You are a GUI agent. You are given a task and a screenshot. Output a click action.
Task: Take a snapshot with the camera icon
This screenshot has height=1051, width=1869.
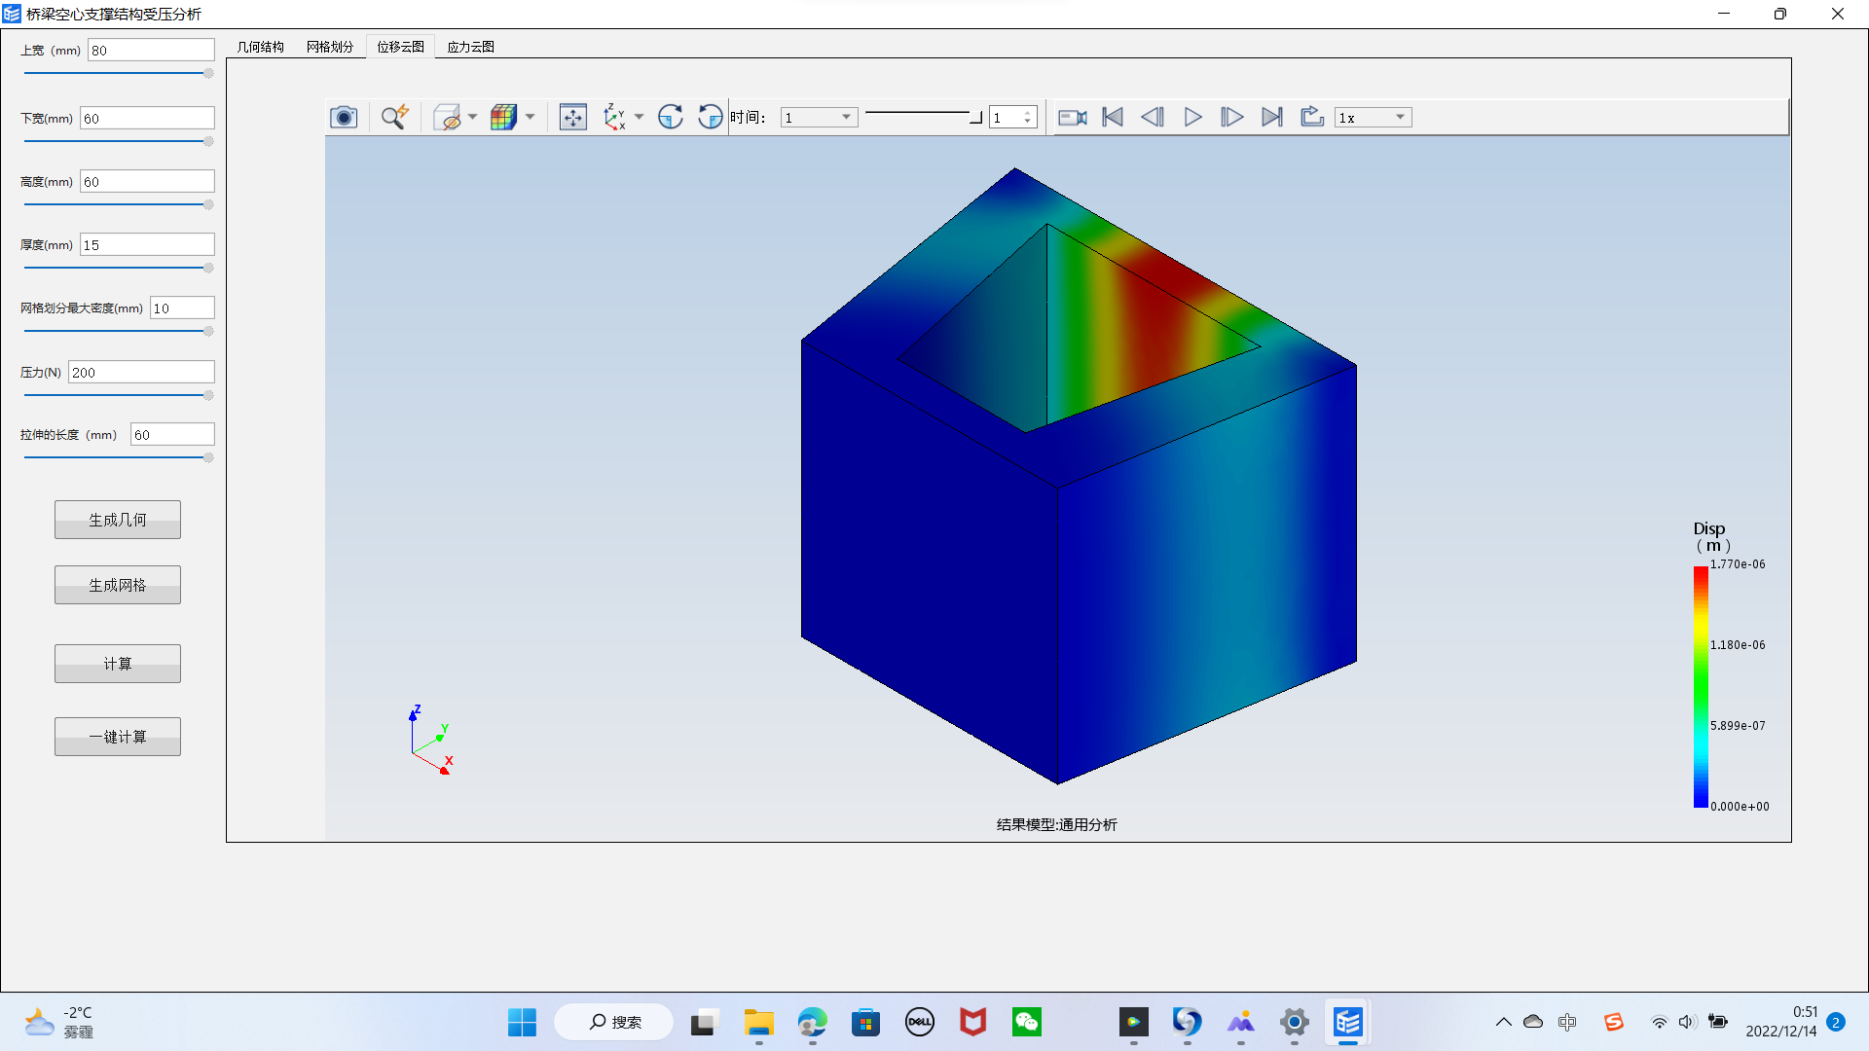[x=344, y=118]
